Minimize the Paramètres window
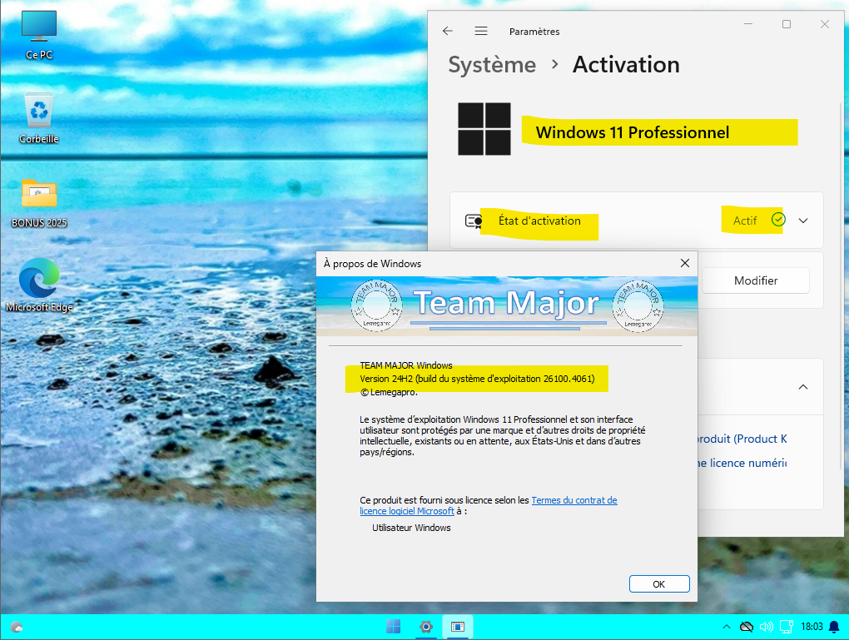This screenshot has height=640, width=849. click(748, 24)
